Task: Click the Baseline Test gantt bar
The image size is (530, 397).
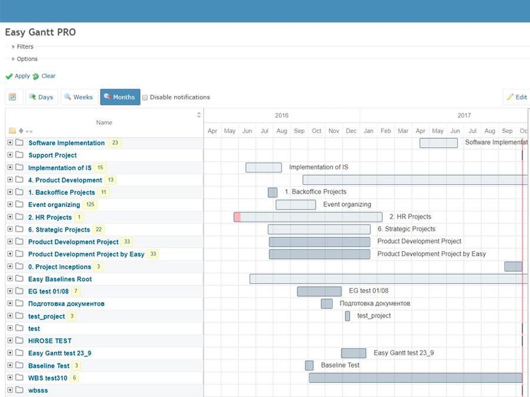Action: [309, 365]
